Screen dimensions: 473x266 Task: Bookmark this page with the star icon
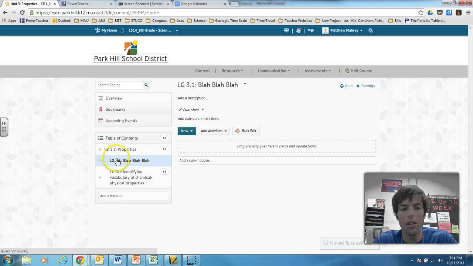click(421, 13)
